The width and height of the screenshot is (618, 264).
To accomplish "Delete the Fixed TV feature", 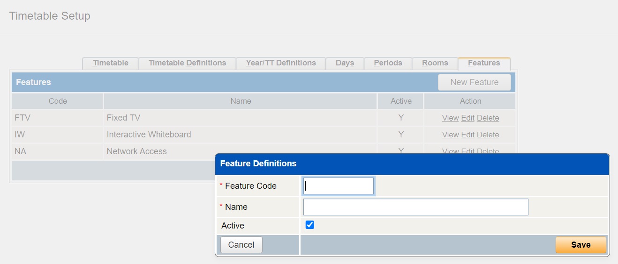I will pos(488,118).
